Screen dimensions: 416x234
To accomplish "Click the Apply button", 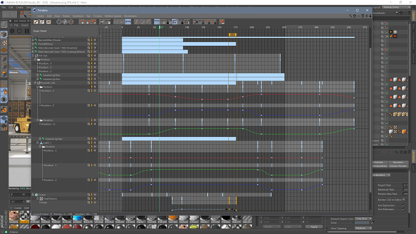I will point(314,227).
